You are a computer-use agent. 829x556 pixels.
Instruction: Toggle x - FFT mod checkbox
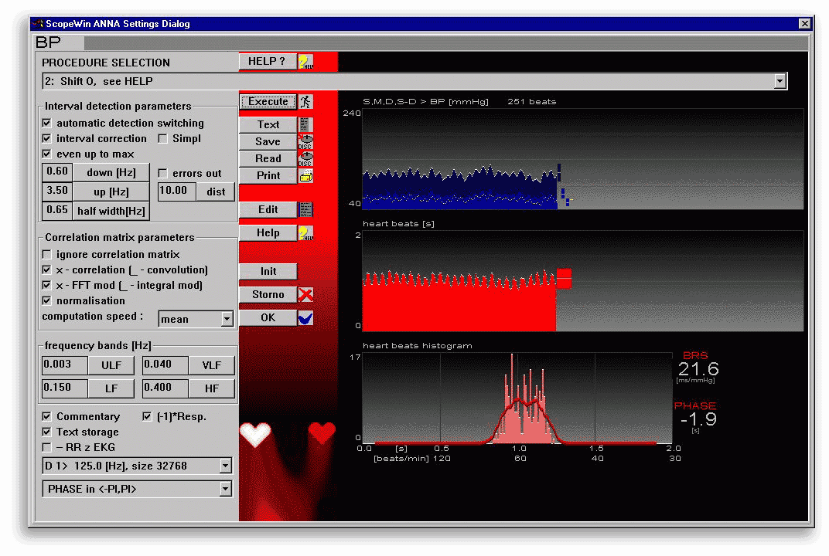(x=47, y=285)
